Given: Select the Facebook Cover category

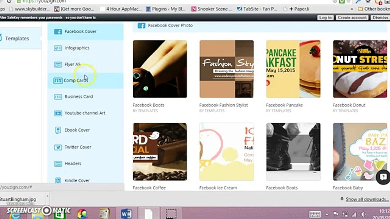Looking at the screenshot, I should [86, 31].
